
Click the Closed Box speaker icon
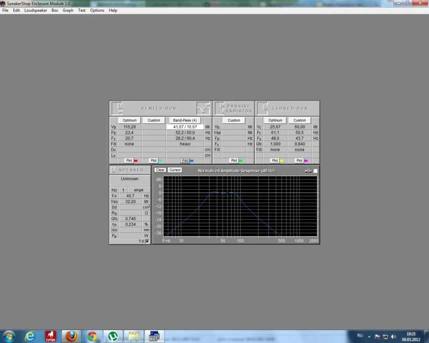(x=262, y=108)
